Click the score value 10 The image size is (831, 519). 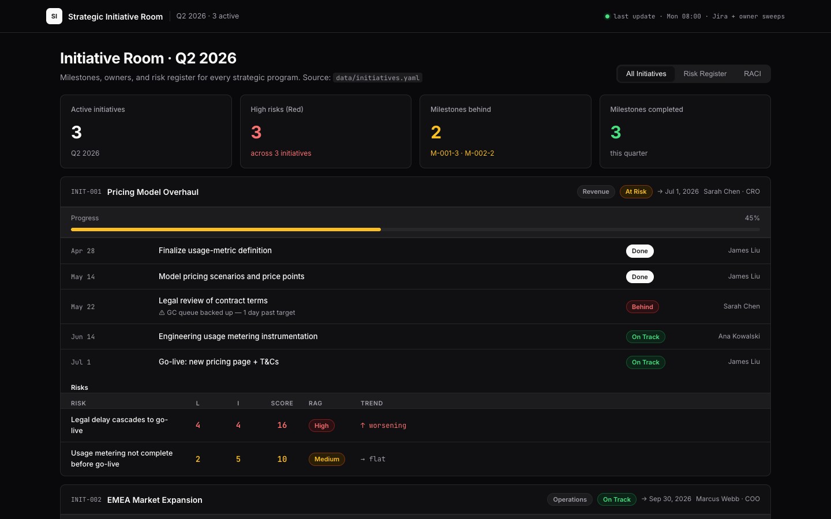[x=282, y=459]
